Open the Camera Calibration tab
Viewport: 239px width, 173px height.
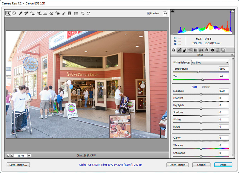212,50
